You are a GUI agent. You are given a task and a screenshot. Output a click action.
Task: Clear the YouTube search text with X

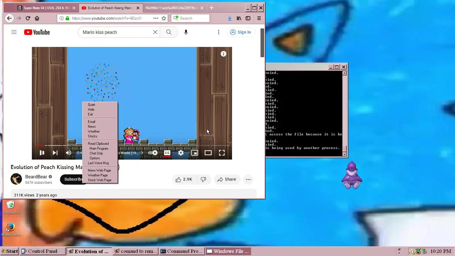155,32
